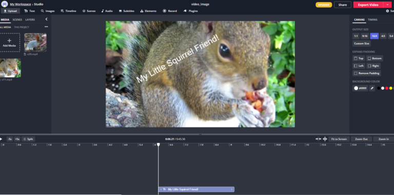Open the My Workspace link
Image resolution: width=394 pixels, height=195 pixels.
point(21,4)
